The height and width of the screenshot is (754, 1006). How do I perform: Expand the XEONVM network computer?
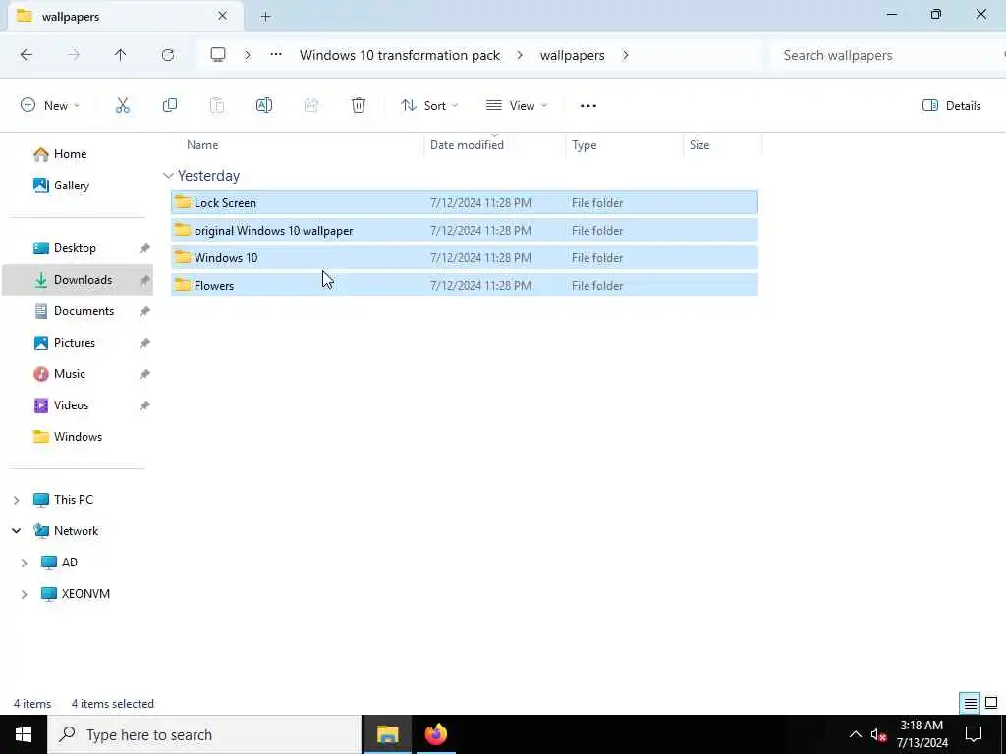click(x=25, y=594)
